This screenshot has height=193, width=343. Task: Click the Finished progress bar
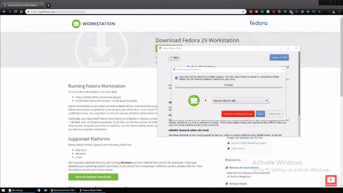click(229, 87)
